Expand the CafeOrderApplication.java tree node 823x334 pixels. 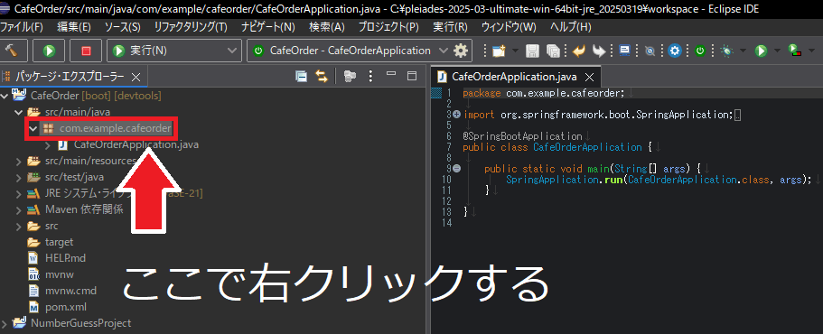pyautogui.click(x=48, y=144)
